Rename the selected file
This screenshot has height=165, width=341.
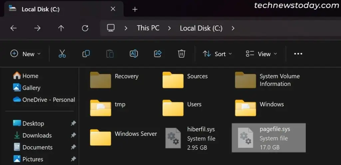[134, 53]
